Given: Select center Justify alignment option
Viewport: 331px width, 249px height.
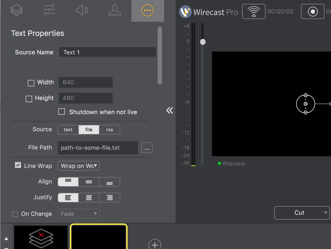Looking at the screenshot, I should (89, 198).
